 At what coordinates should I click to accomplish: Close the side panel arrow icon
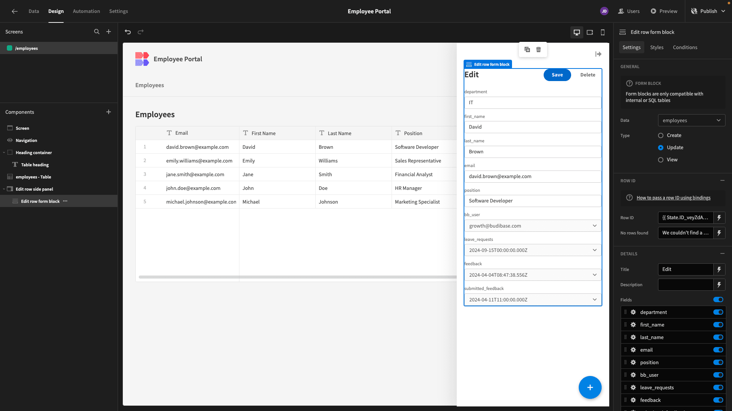pos(598,54)
